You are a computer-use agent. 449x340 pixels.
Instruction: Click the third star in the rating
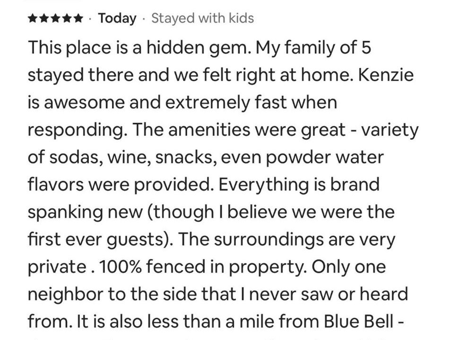[55, 18]
